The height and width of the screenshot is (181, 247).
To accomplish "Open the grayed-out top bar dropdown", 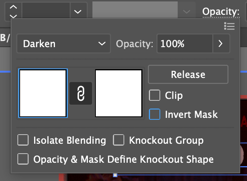I will pyautogui.click(x=186, y=11).
